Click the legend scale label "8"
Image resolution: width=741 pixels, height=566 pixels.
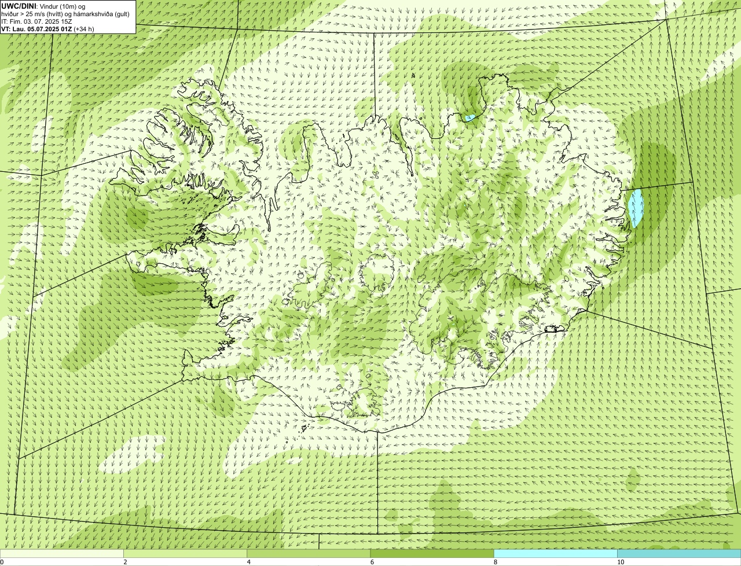pos(496,562)
